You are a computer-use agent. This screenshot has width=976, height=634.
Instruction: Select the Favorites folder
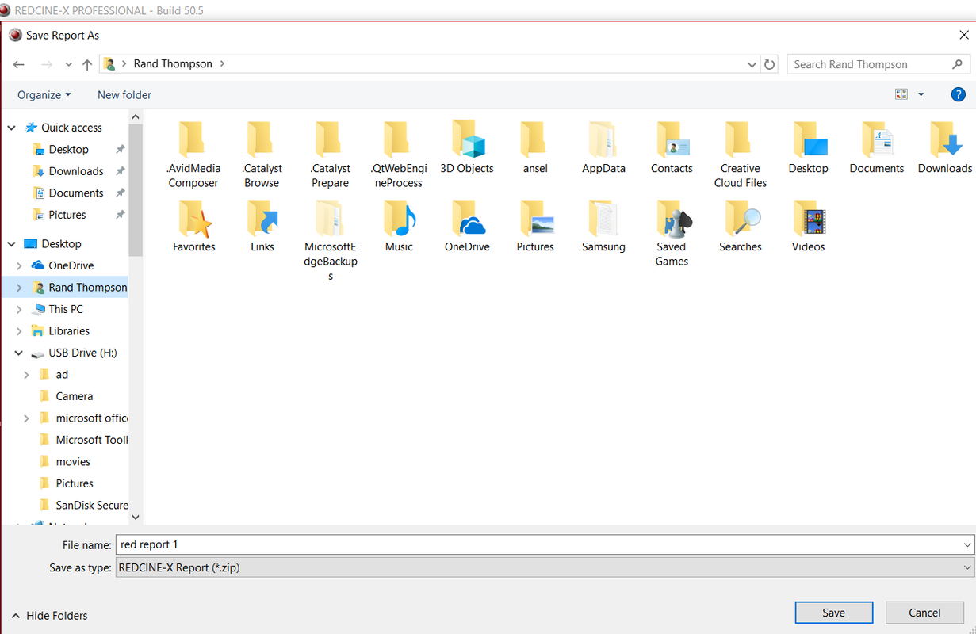[193, 226]
